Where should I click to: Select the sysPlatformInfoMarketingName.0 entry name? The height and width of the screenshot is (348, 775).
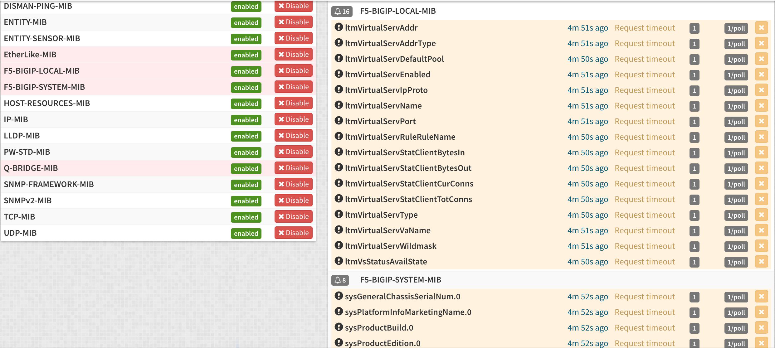pos(408,312)
